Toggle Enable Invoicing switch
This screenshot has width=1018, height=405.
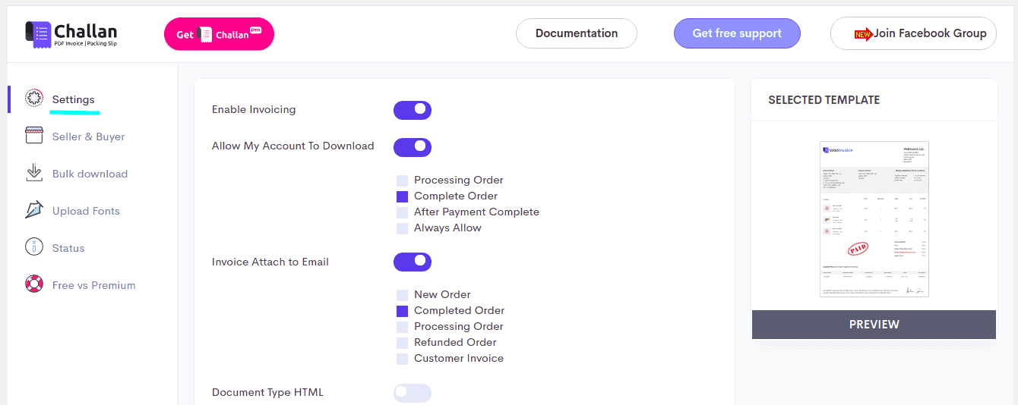click(x=413, y=110)
